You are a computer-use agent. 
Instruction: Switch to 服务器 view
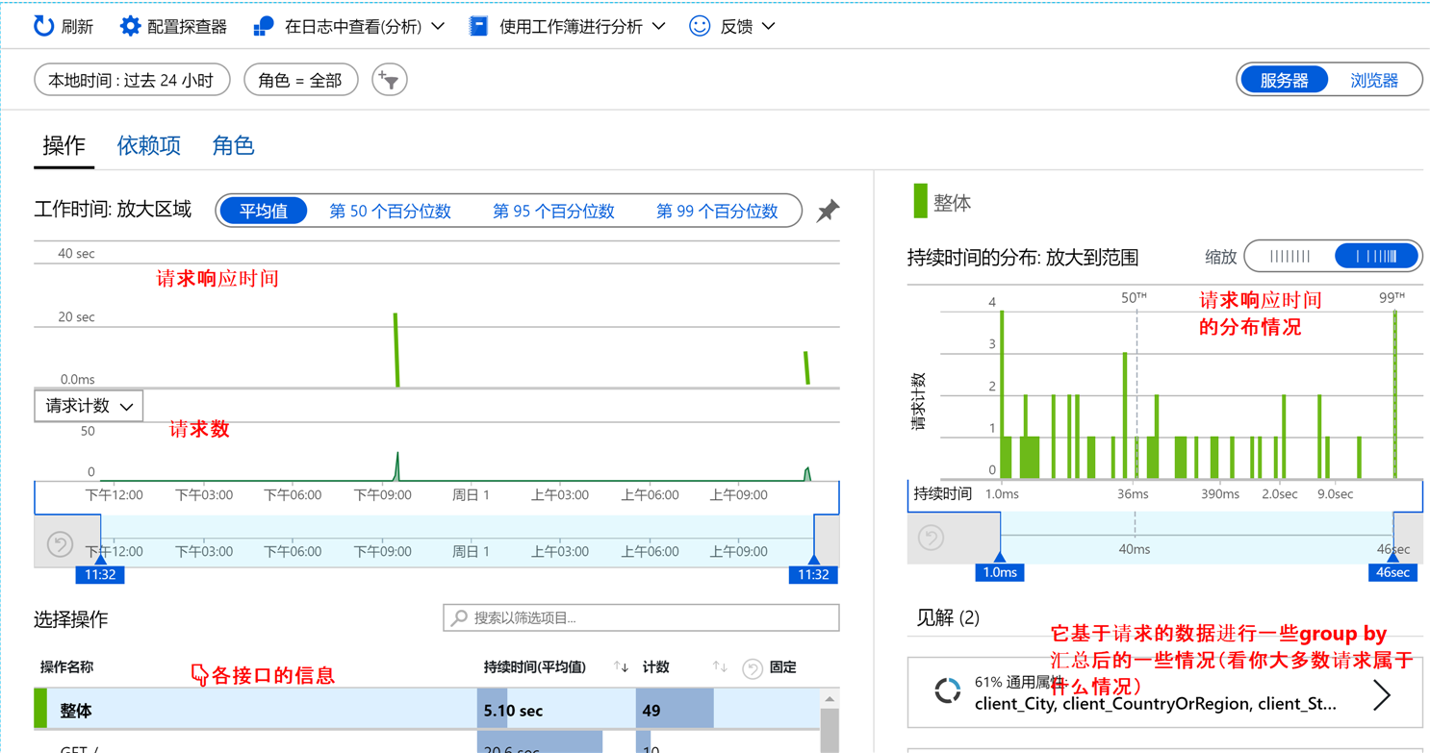(x=1285, y=81)
